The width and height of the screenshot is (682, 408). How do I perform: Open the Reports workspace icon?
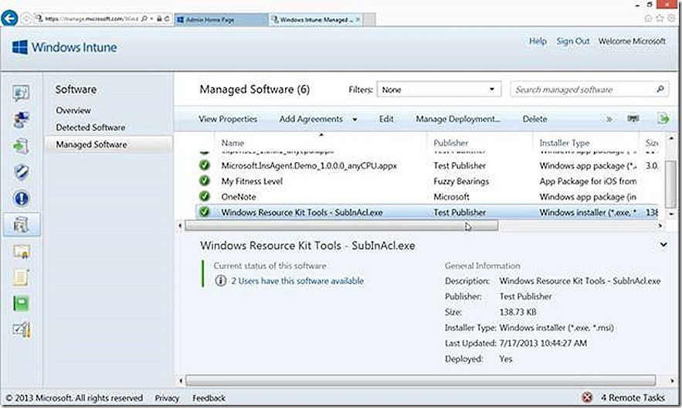(x=21, y=304)
